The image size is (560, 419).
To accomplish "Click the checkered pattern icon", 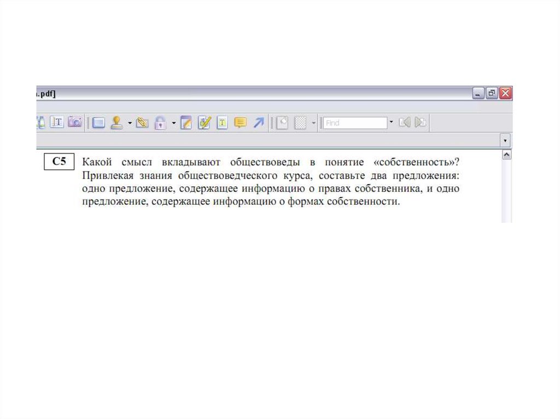I will click(x=300, y=123).
